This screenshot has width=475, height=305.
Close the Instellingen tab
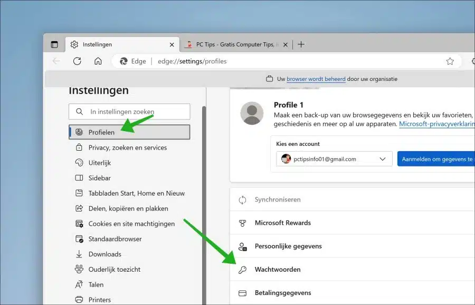click(172, 44)
